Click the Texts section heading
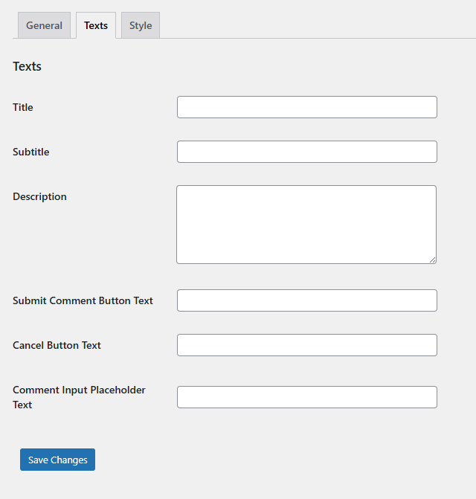 (x=27, y=66)
